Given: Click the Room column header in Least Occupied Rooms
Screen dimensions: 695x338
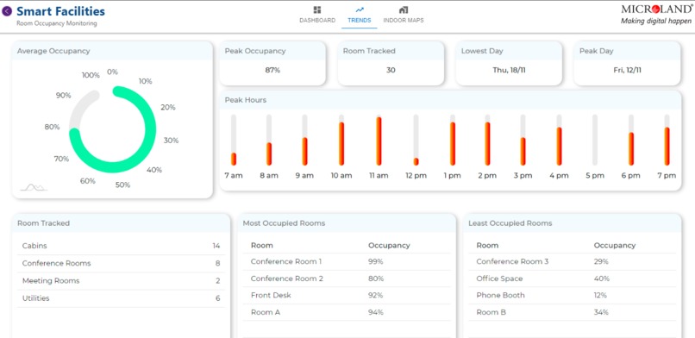Looking at the screenshot, I should click(487, 246).
